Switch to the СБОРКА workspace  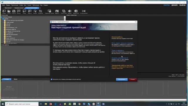[167, 5]
